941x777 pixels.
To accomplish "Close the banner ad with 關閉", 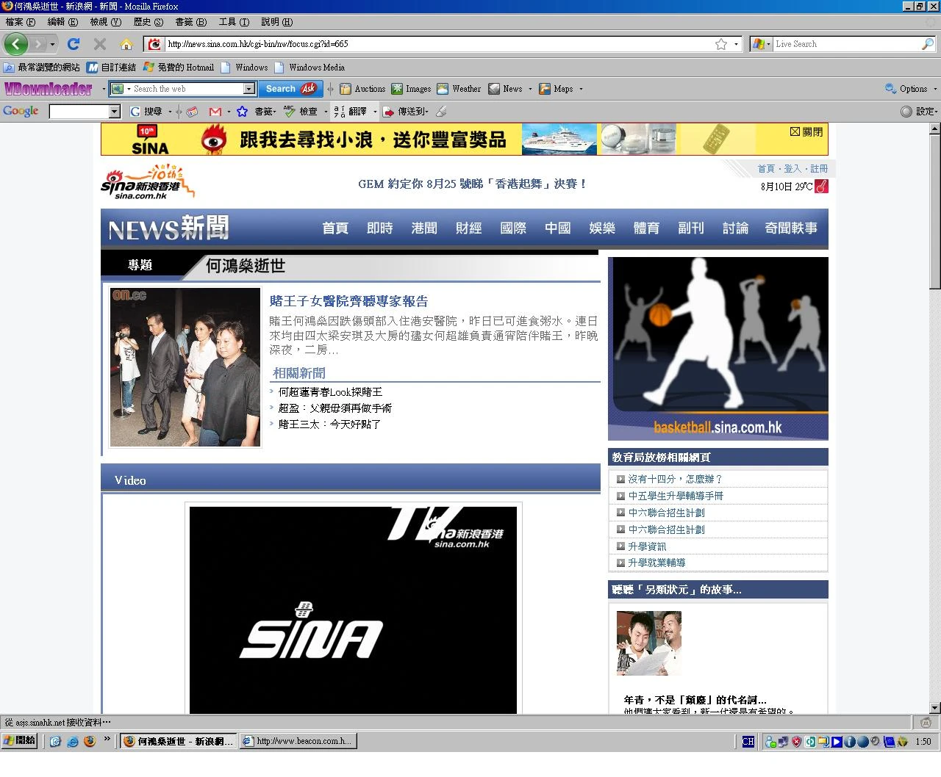I will tap(806, 132).
